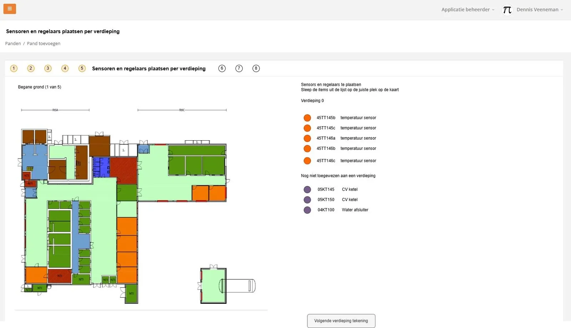Go to wizard step 4
The width and height of the screenshot is (571, 328).
(65, 68)
